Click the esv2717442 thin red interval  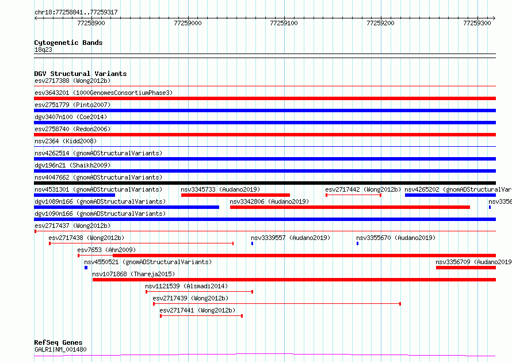pyautogui.click(x=354, y=195)
